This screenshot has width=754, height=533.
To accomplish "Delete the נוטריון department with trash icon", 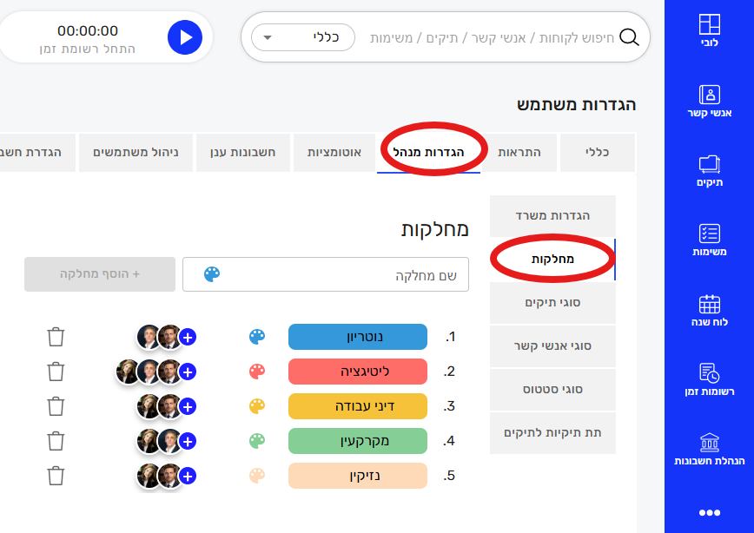I will pos(56,337).
